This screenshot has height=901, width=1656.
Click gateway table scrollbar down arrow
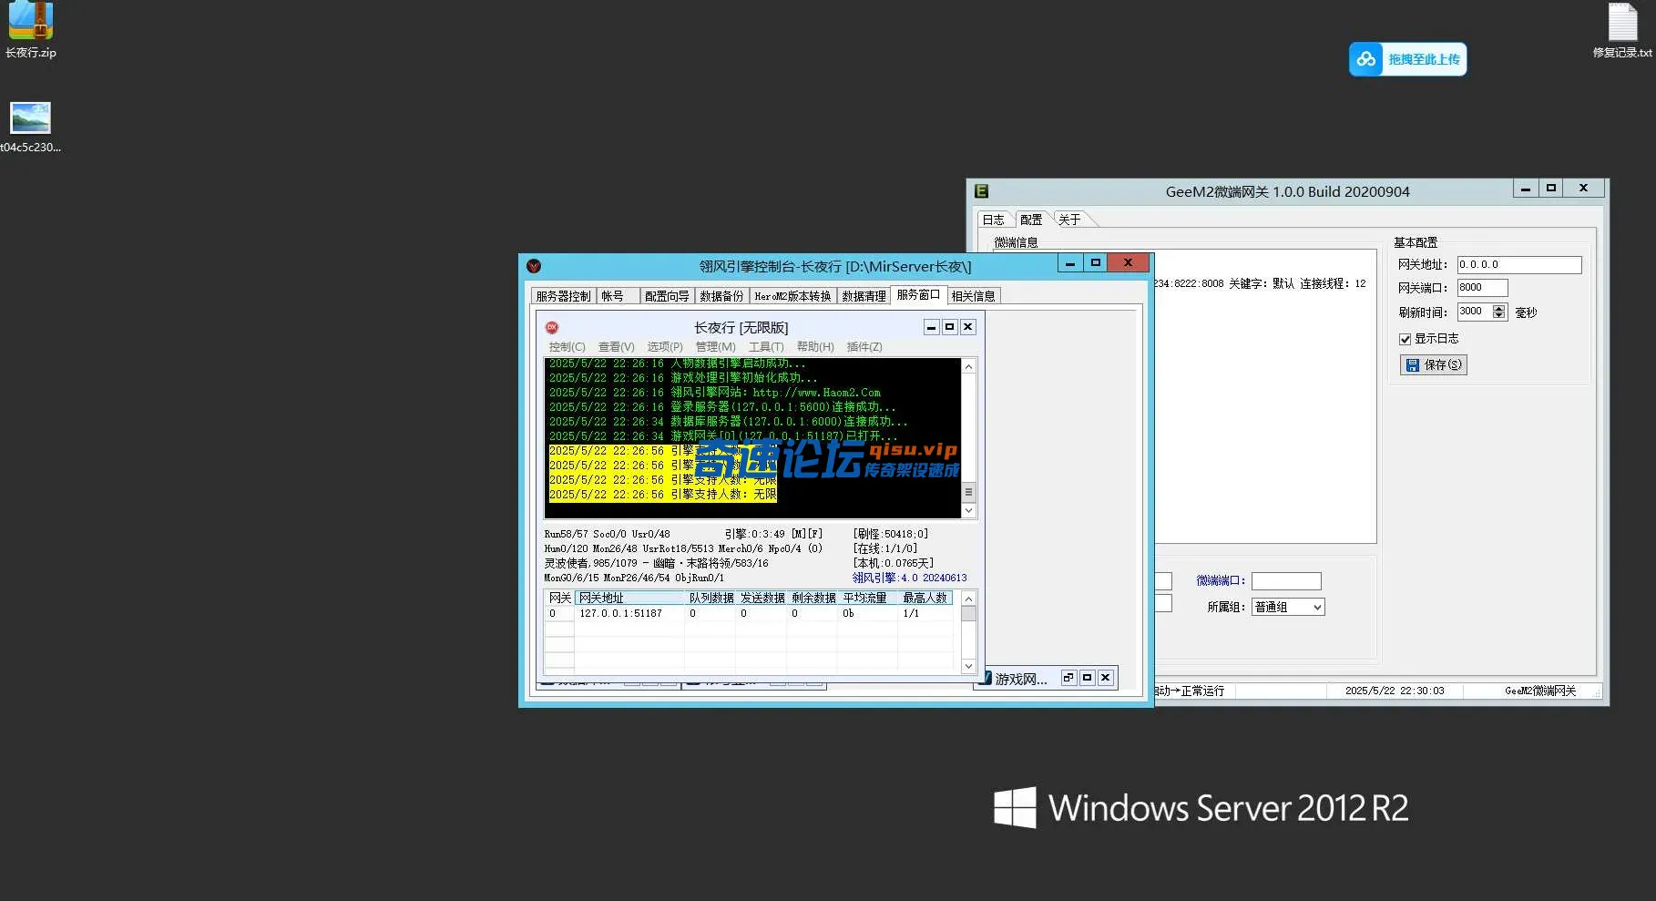click(x=969, y=667)
